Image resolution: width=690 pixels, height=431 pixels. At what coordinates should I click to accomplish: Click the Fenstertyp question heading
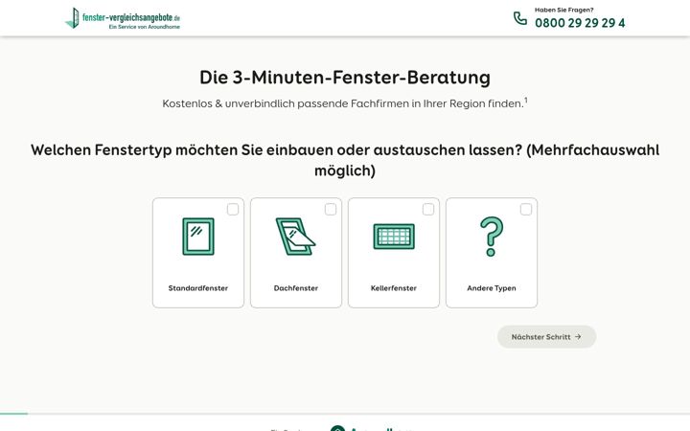(345, 160)
